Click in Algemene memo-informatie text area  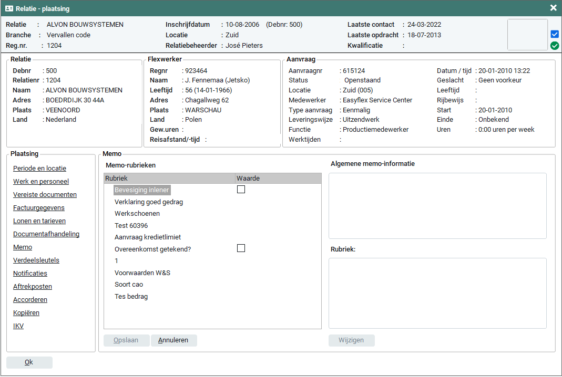(437, 205)
